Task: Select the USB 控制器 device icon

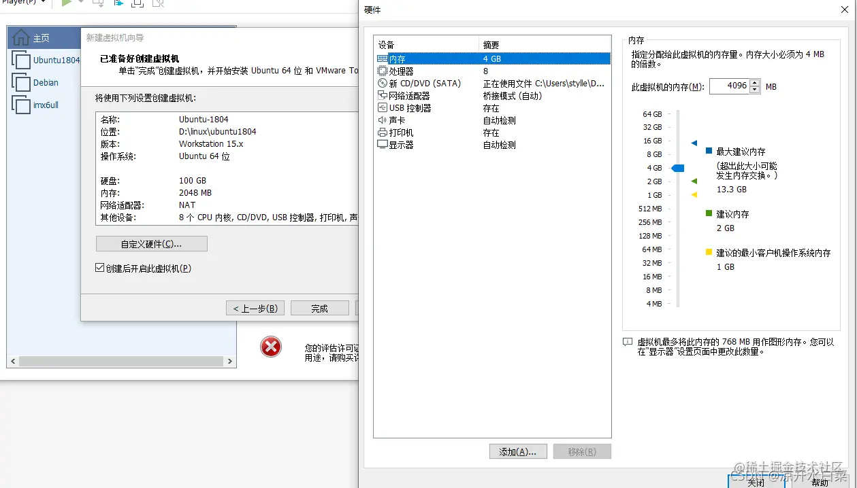Action: 382,108
